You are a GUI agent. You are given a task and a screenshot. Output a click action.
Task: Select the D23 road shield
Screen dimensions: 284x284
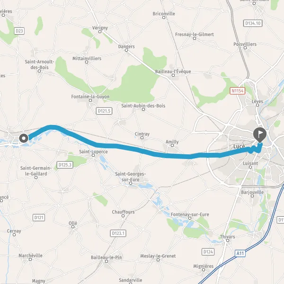point(19,31)
